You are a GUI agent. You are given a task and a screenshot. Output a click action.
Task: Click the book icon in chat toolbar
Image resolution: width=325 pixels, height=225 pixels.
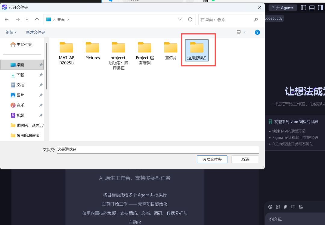[293, 207]
